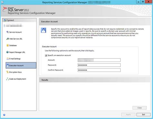Screen dimensions: 153x119
Task: Open the Report Manager URL page
Action: (x=17, y=52)
